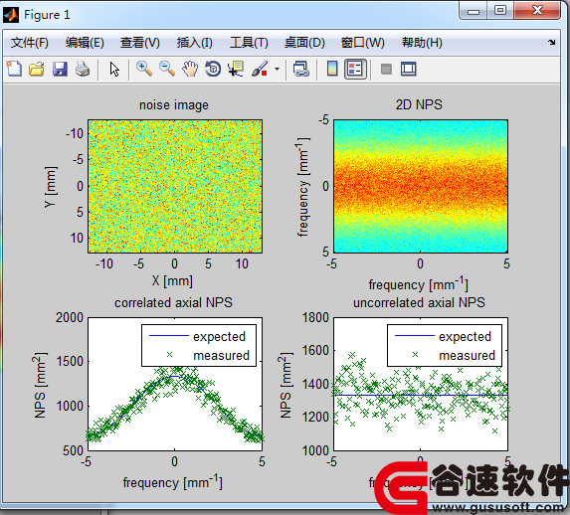This screenshot has height=515, width=570.
Task: Open the 文件(F) menu
Action: point(30,43)
